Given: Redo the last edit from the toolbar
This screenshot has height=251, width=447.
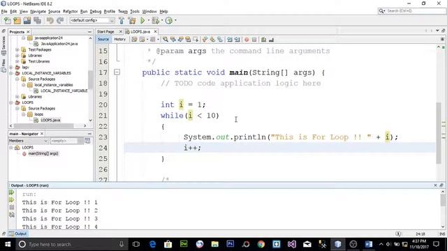Looking at the screenshot, I should (60, 20).
